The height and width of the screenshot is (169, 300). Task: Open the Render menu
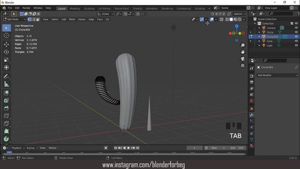(26, 8)
